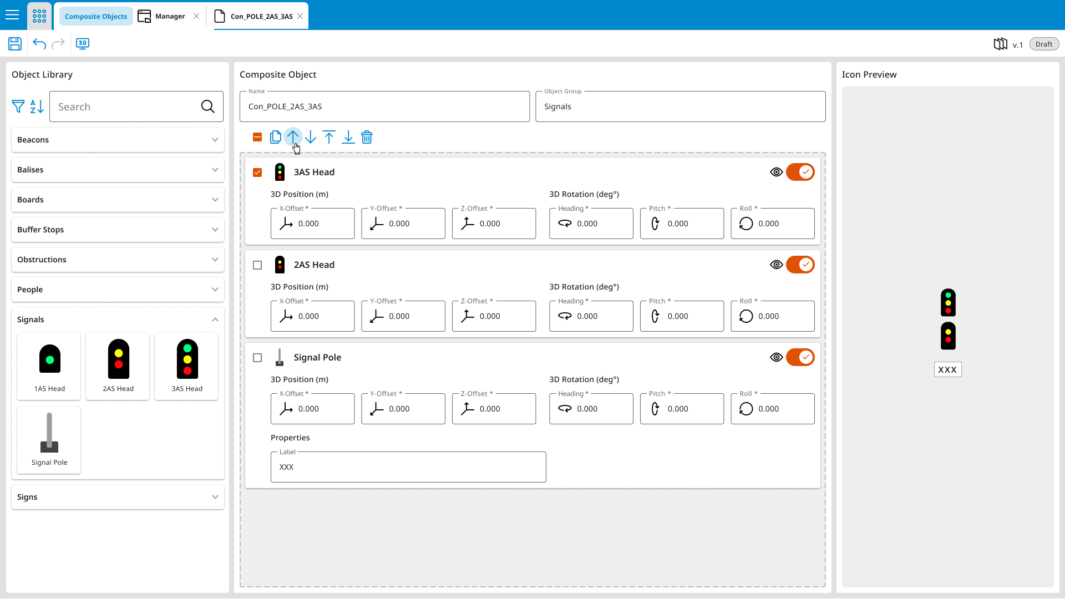Disable the Signal Pole toggle switch

pos(800,357)
